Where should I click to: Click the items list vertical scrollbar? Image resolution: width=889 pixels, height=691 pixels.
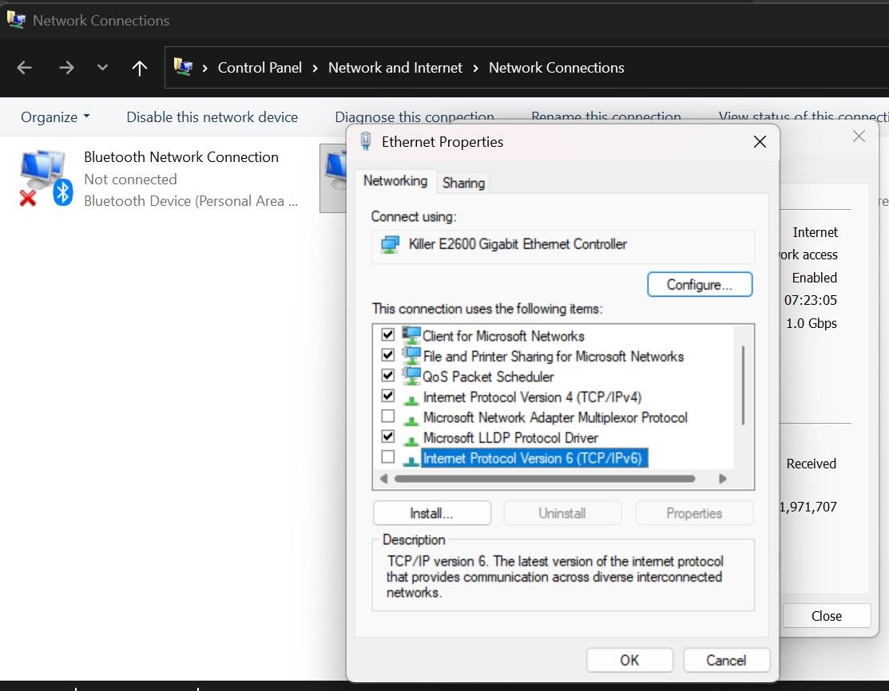(743, 385)
